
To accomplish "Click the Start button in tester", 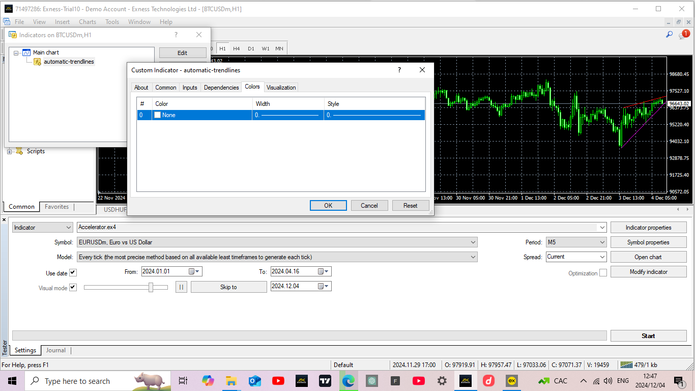I will tap(648, 336).
